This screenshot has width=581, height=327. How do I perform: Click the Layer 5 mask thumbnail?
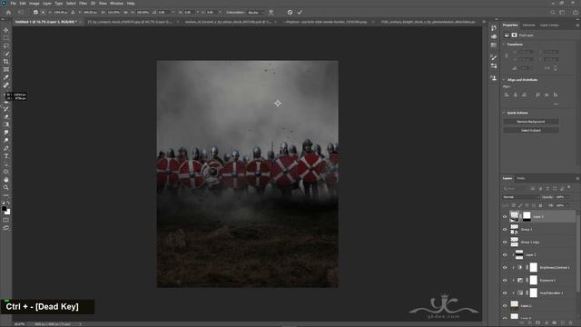[527, 216]
